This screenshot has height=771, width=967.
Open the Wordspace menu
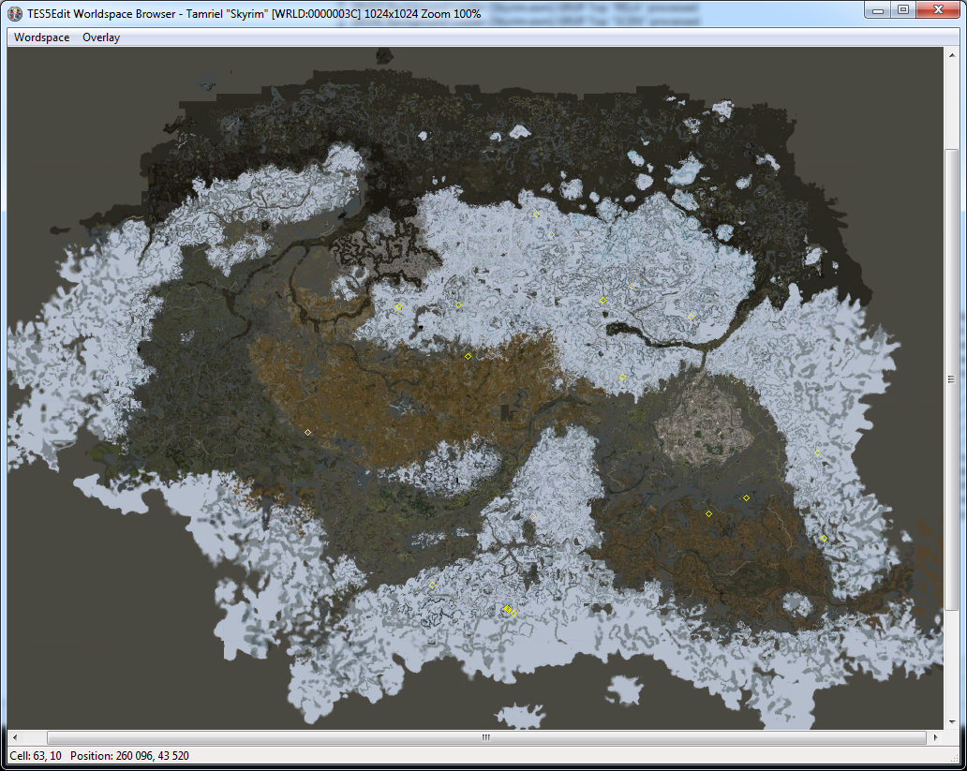[x=41, y=37]
